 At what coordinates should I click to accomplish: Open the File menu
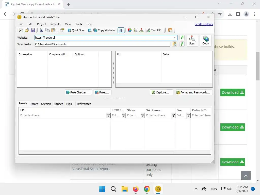click(21, 24)
